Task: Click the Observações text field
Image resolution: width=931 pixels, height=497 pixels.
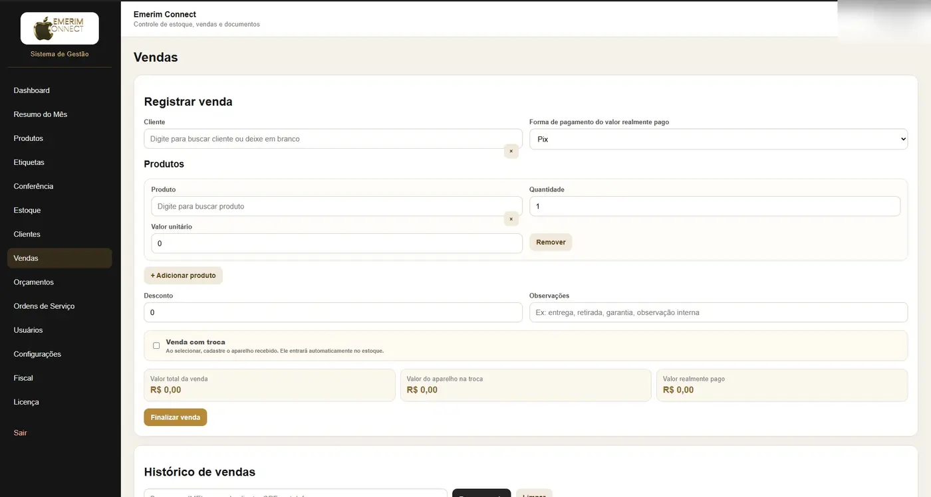Action: tap(718, 312)
